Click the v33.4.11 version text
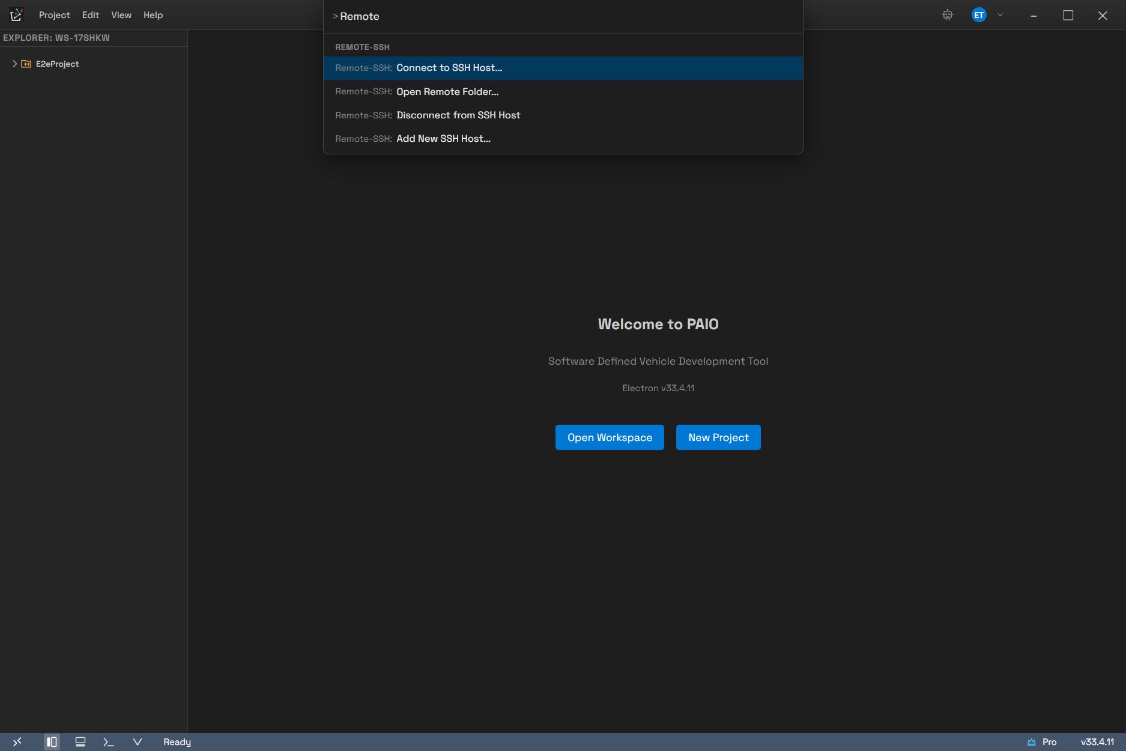This screenshot has width=1126, height=751. (1097, 742)
